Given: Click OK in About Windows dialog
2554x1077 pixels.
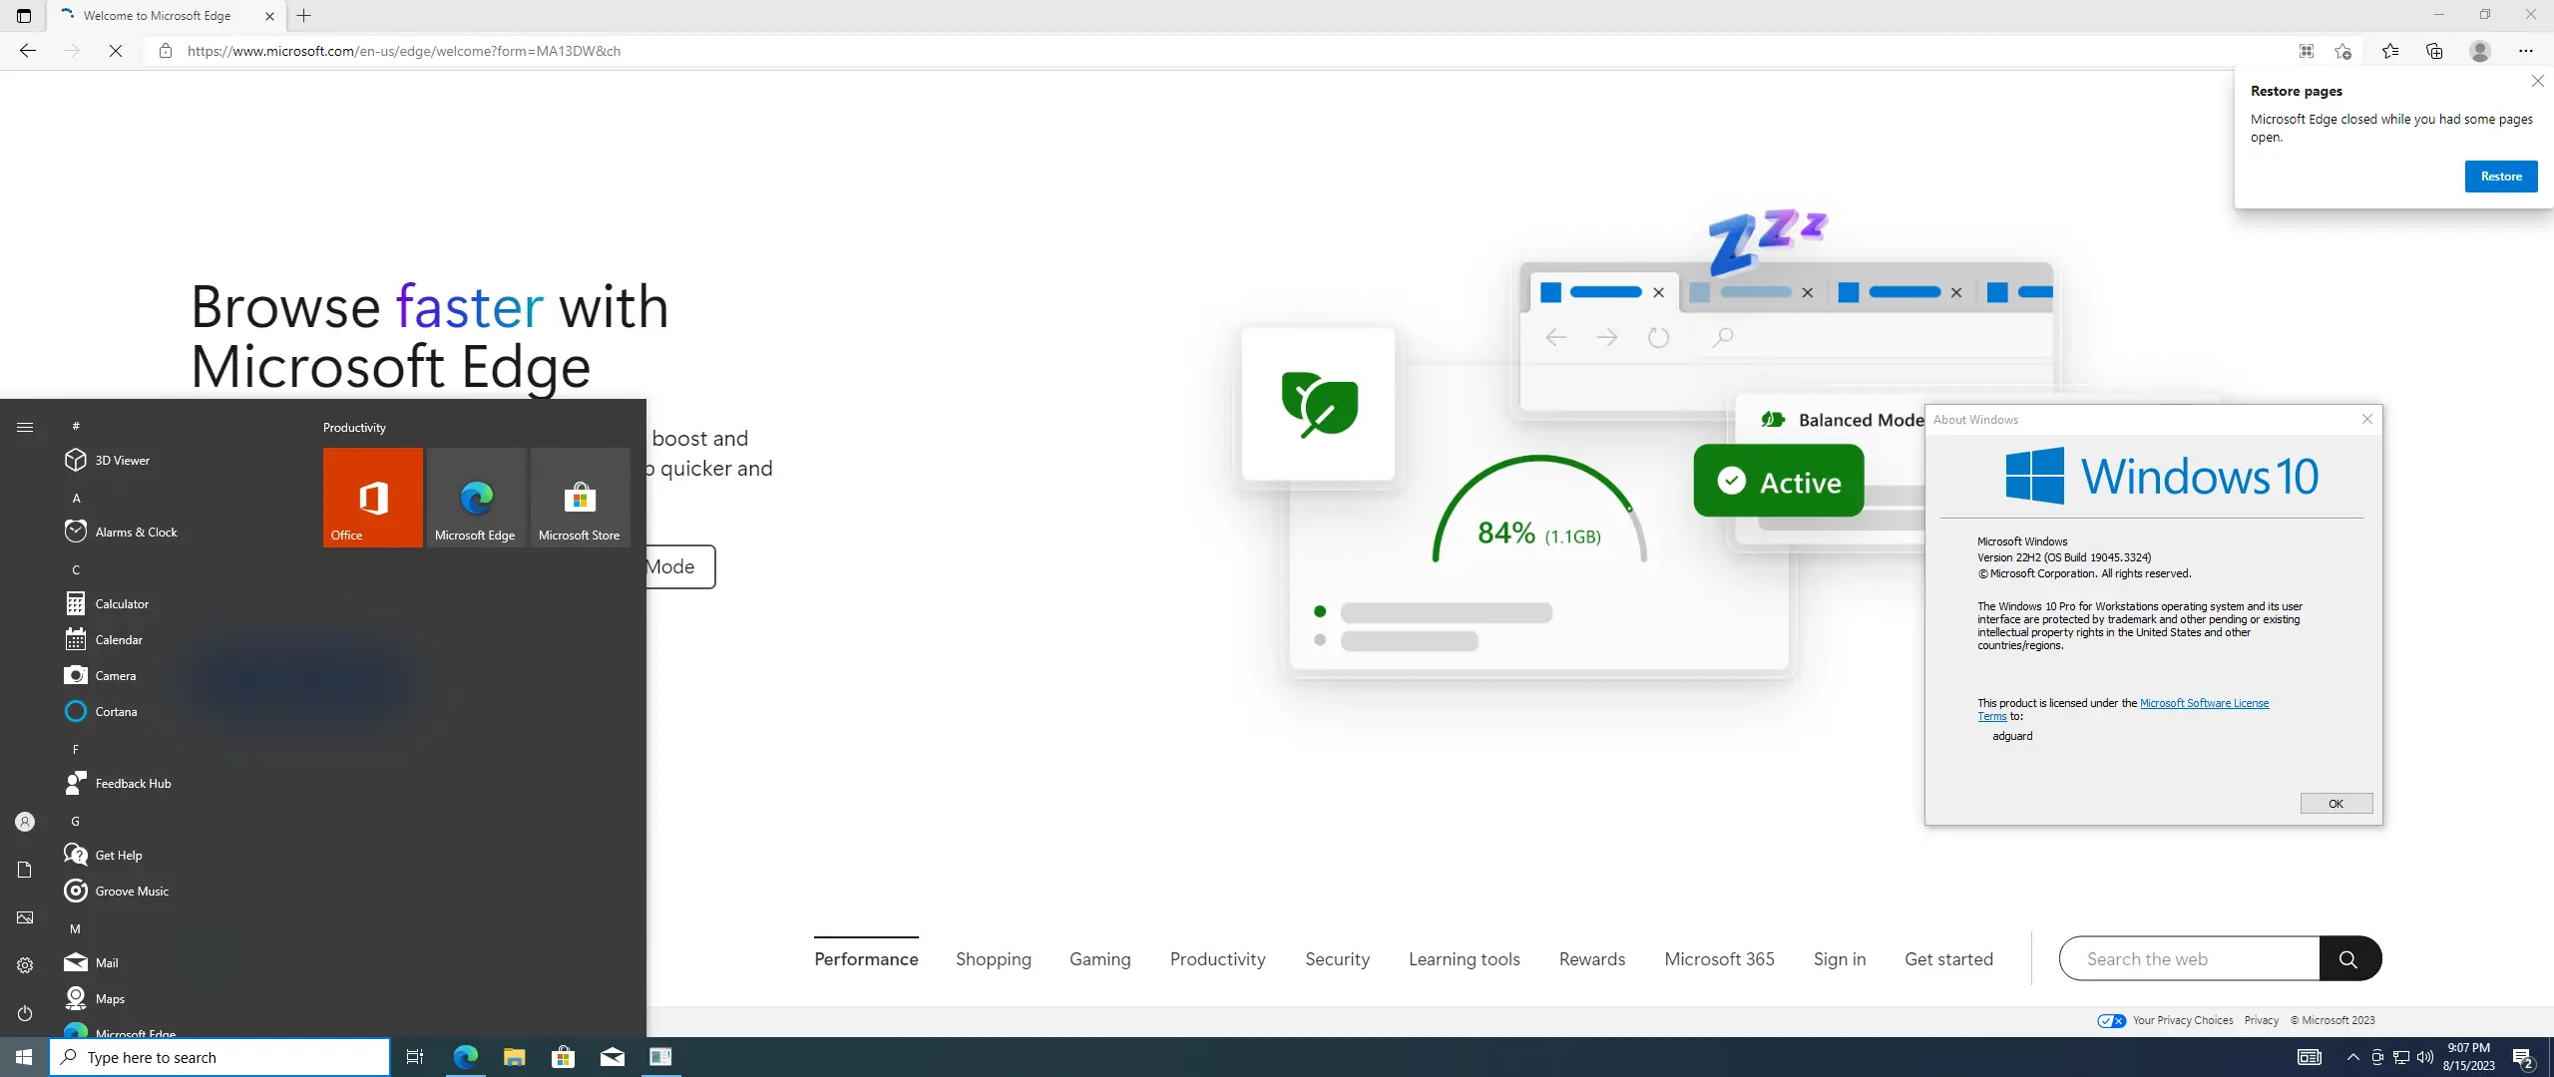Looking at the screenshot, I should pyautogui.click(x=2336, y=804).
